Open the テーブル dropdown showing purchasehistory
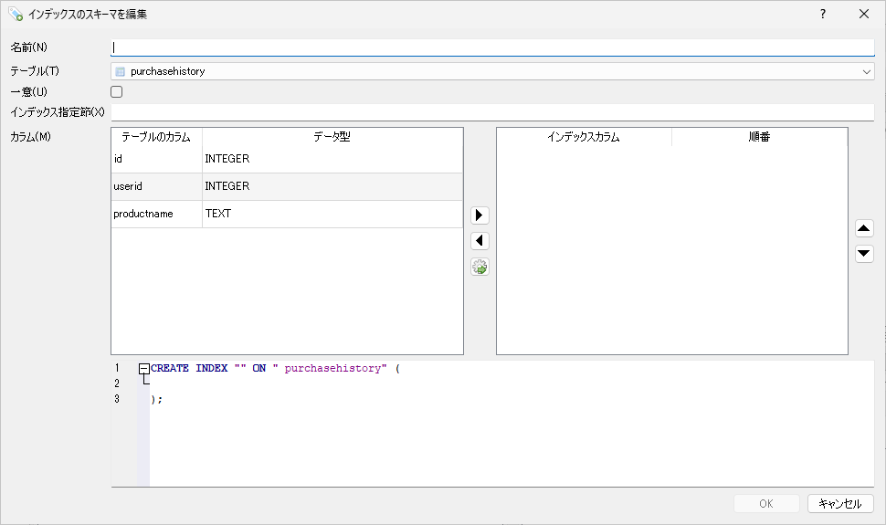This screenshot has height=525, width=886. [x=492, y=71]
